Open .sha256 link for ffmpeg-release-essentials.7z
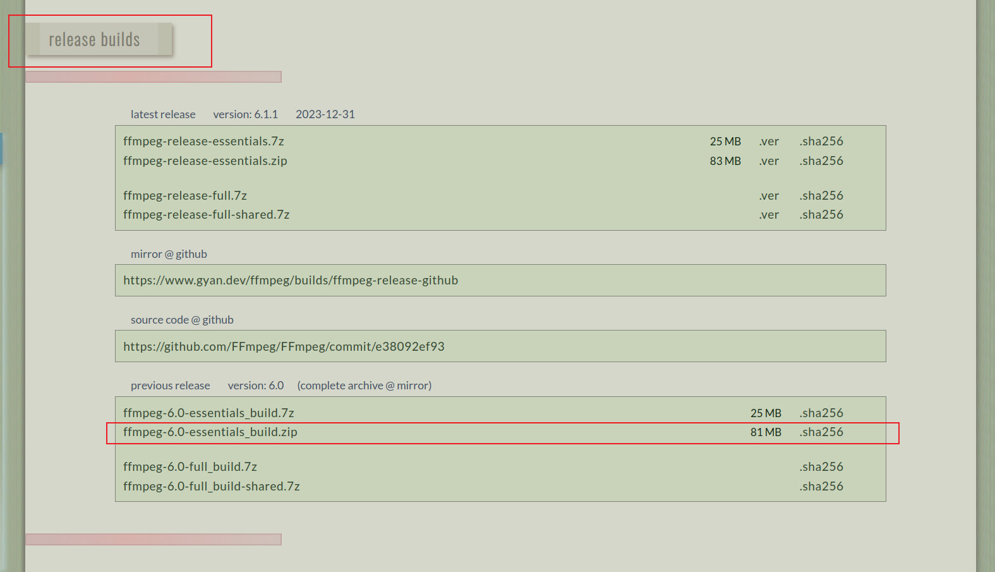The image size is (995, 572). coord(821,141)
